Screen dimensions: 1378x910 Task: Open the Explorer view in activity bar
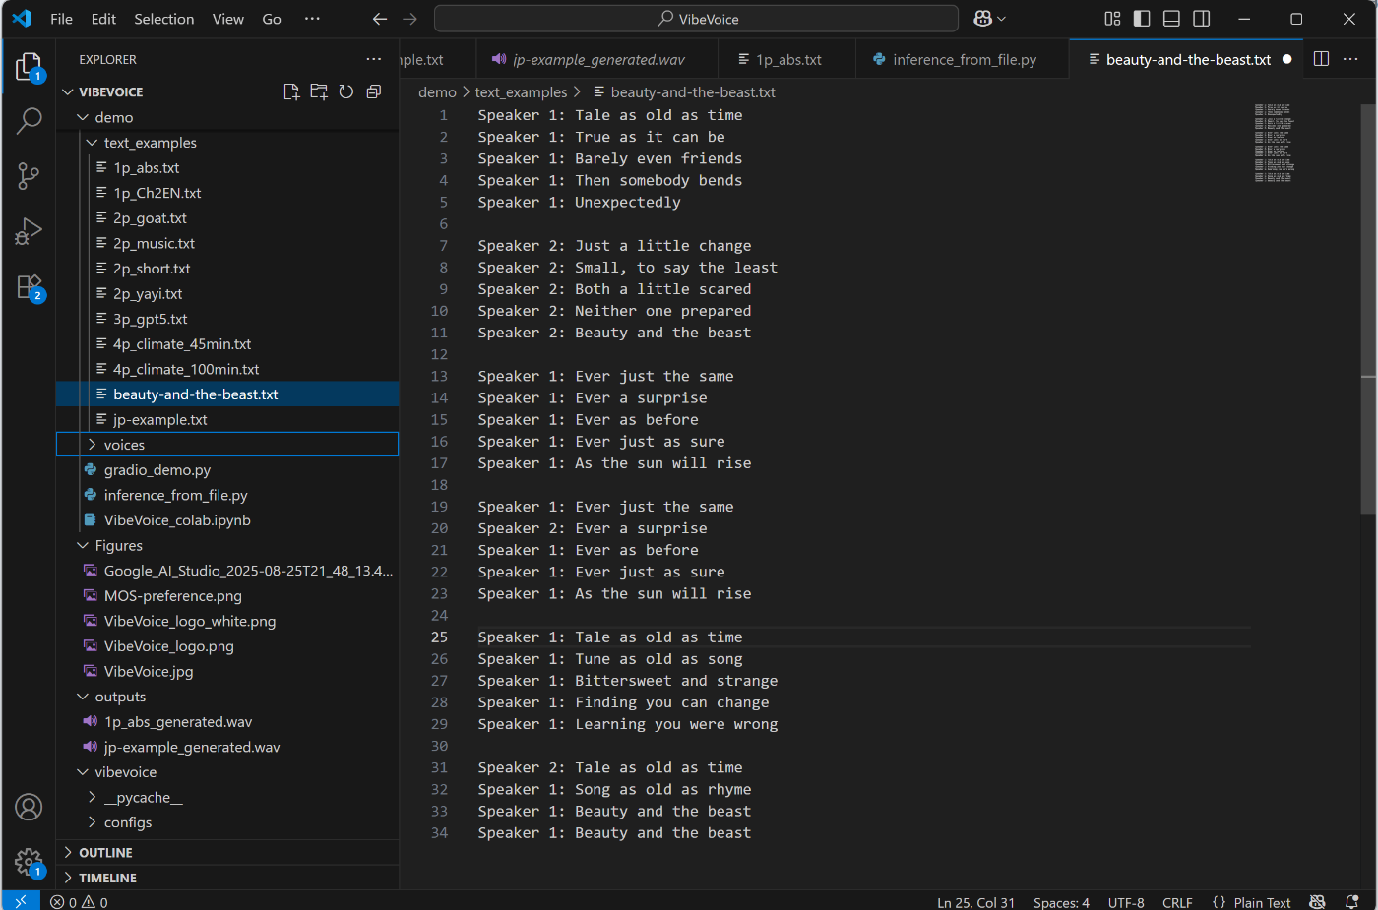29,67
